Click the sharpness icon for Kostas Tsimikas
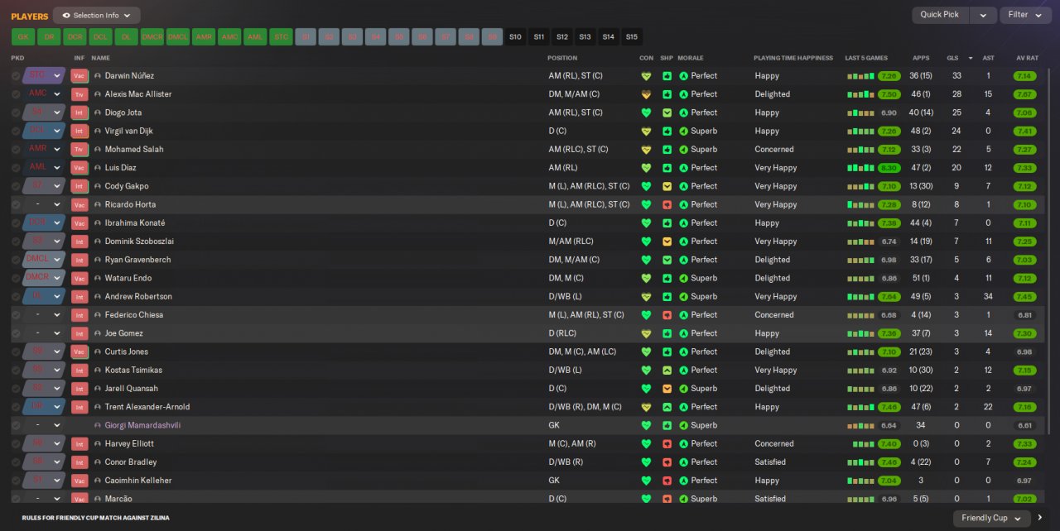The height and width of the screenshot is (531, 1060). 667,370
